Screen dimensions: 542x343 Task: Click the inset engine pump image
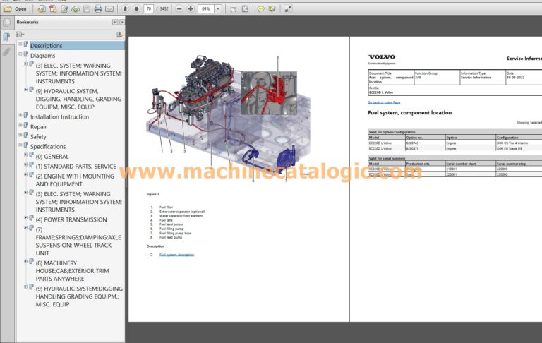tap(269, 93)
